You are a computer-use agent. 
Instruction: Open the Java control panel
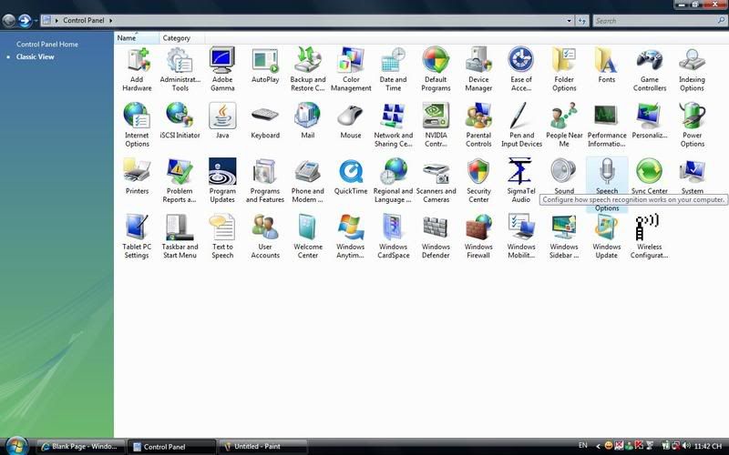[x=222, y=121]
